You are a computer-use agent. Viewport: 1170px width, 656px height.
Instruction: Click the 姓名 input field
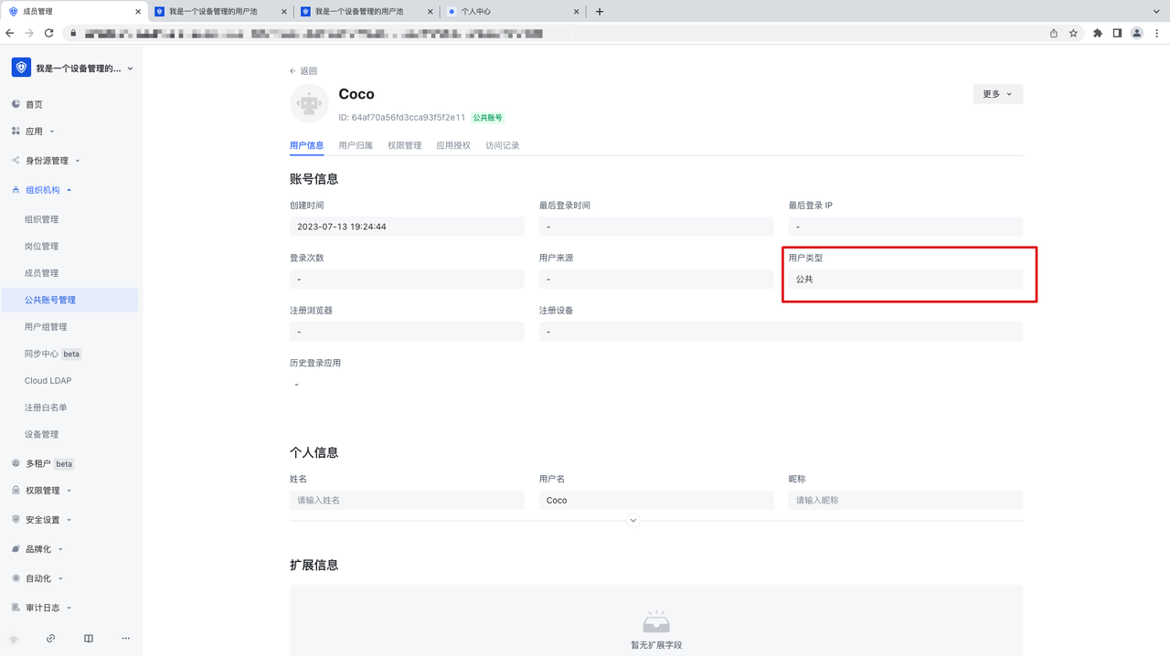pyautogui.click(x=407, y=501)
